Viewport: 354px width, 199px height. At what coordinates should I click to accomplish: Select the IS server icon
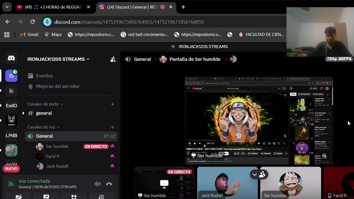point(11,76)
